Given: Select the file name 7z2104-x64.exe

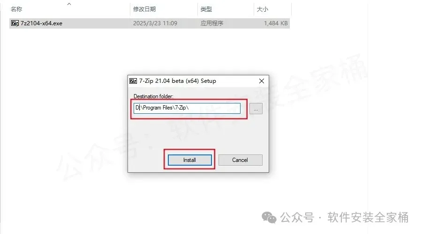Looking at the screenshot, I should click(x=41, y=23).
